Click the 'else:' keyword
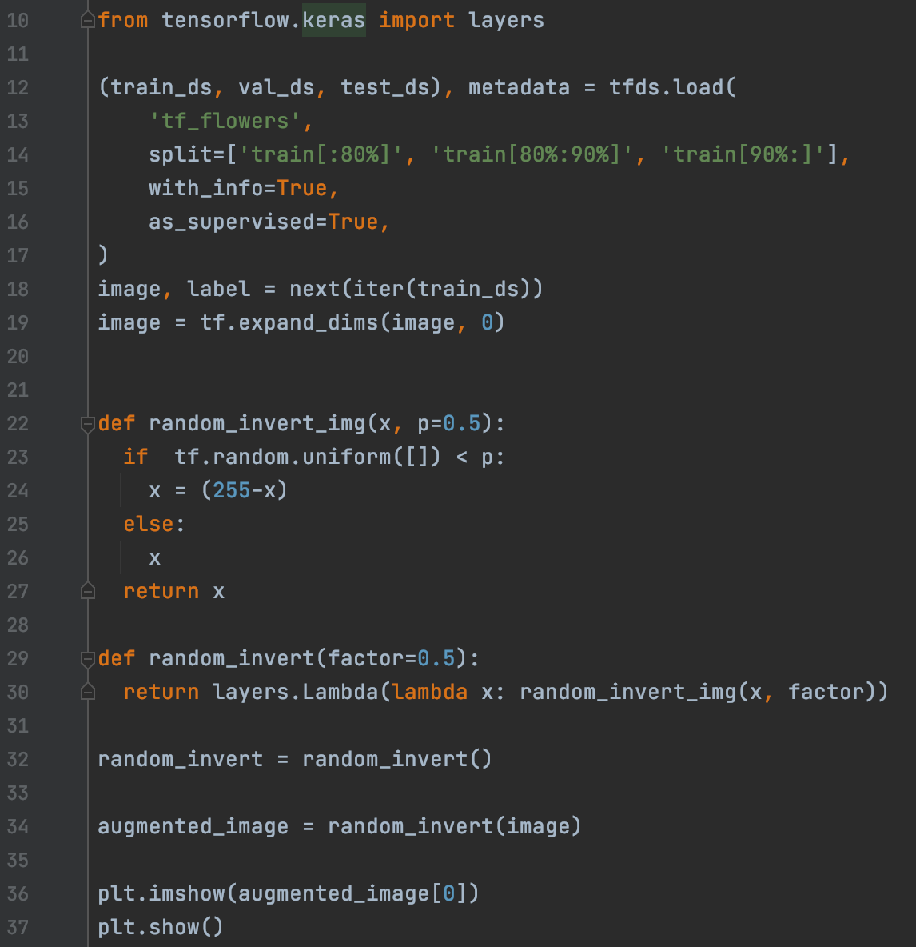Image resolution: width=916 pixels, height=947 pixels. click(x=154, y=524)
